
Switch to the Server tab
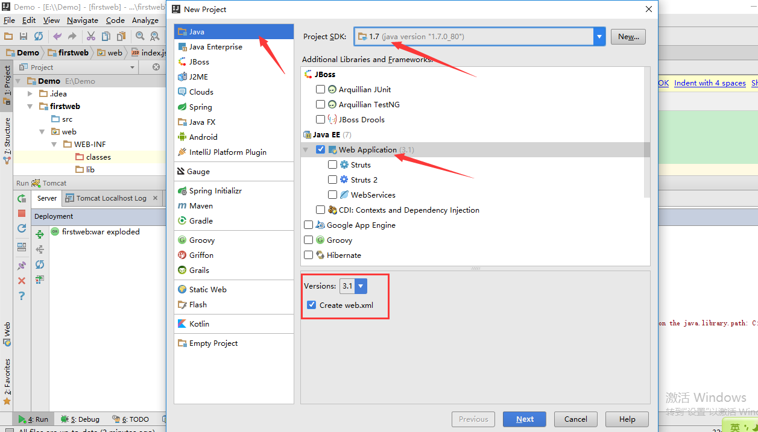(47, 198)
